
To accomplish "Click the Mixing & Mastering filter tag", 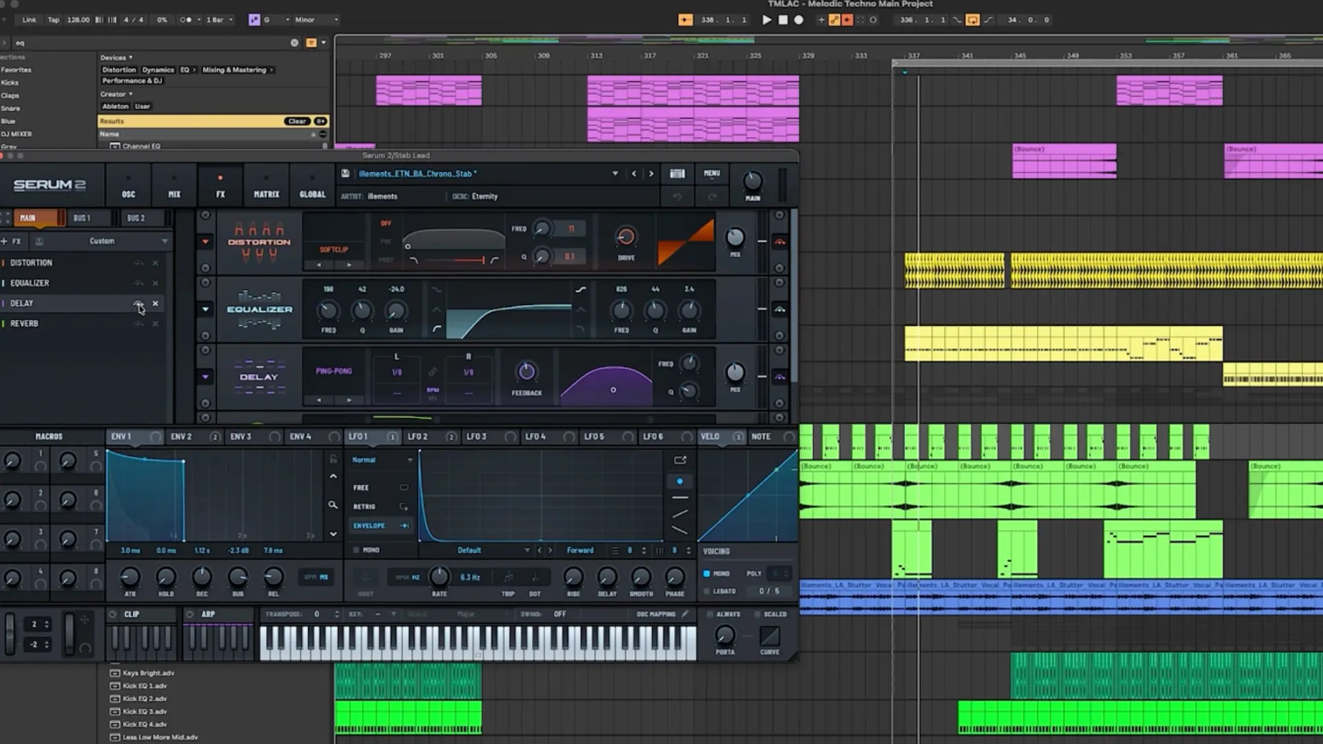I will pyautogui.click(x=238, y=70).
